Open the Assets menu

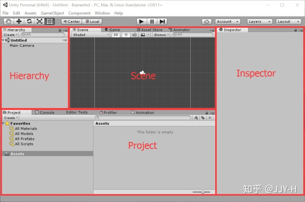(x=30, y=13)
